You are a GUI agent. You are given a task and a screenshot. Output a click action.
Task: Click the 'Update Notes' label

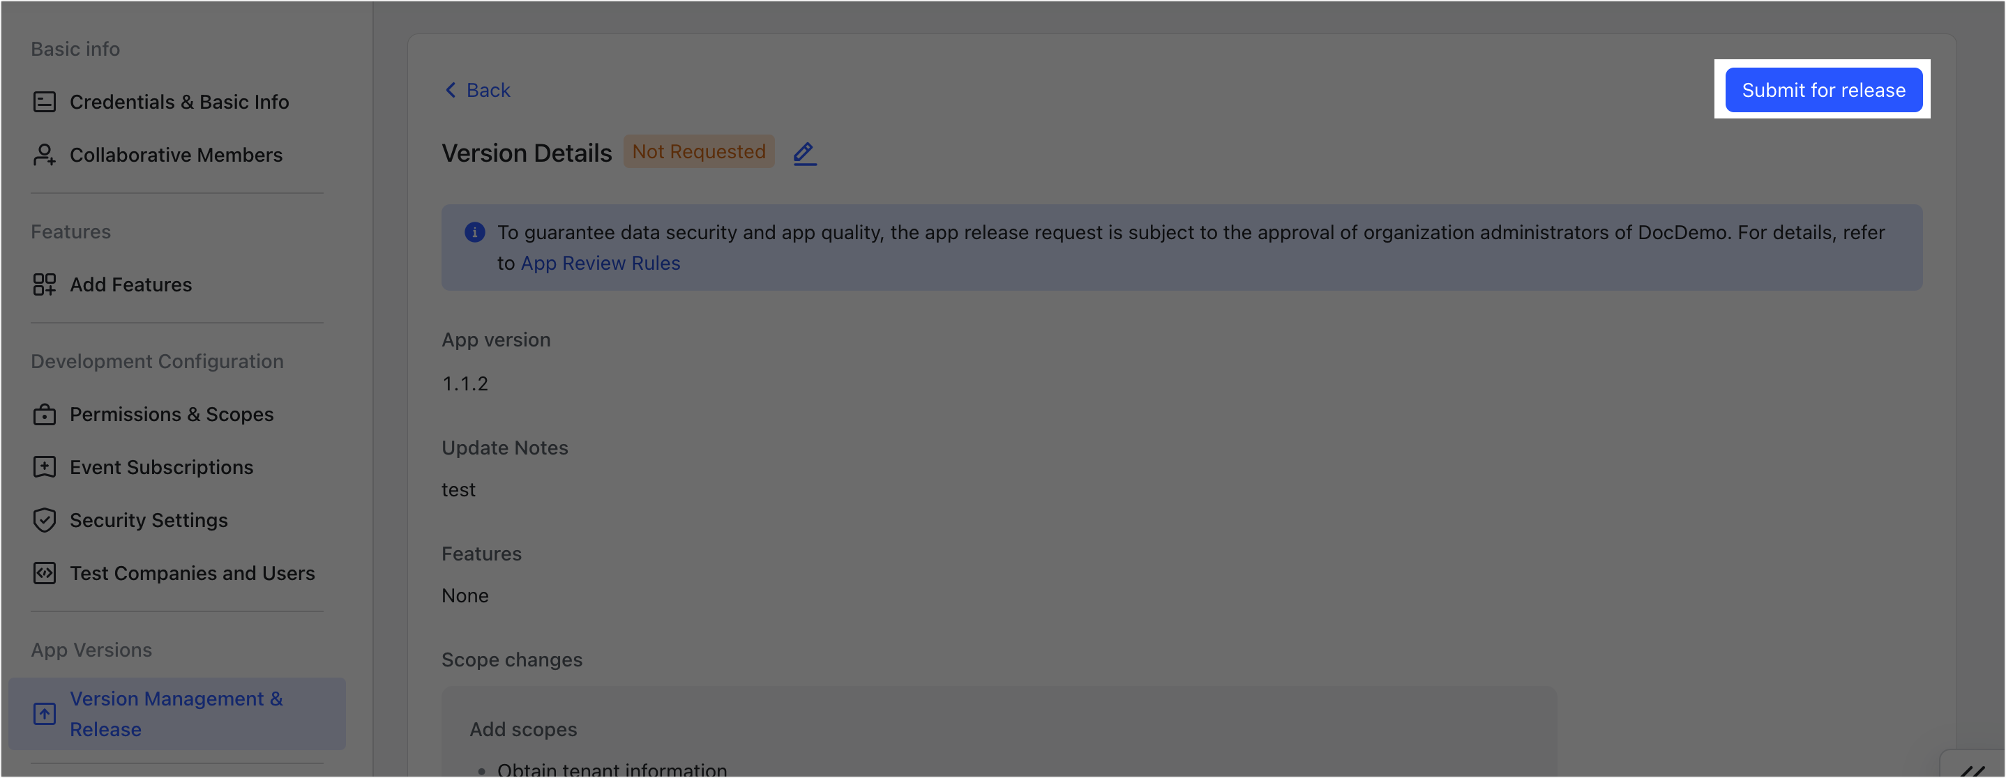pos(504,448)
